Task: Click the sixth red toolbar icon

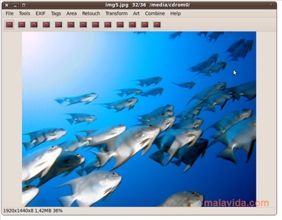Action: pos(71,25)
